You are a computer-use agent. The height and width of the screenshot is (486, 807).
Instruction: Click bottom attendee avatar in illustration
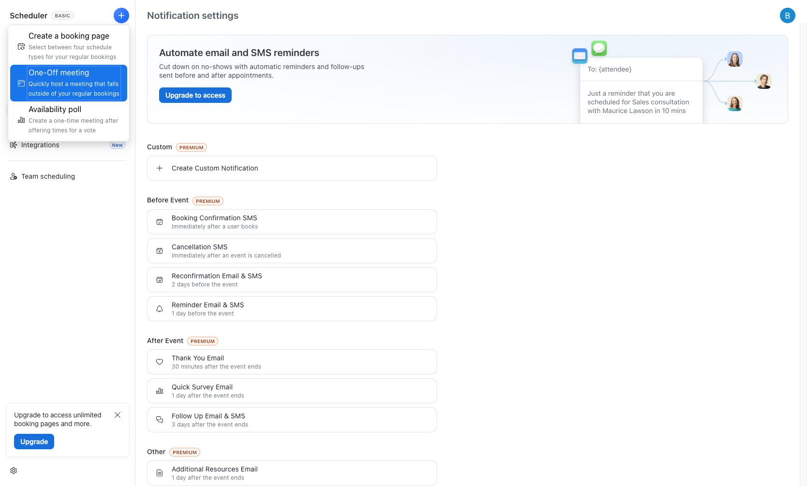(735, 103)
